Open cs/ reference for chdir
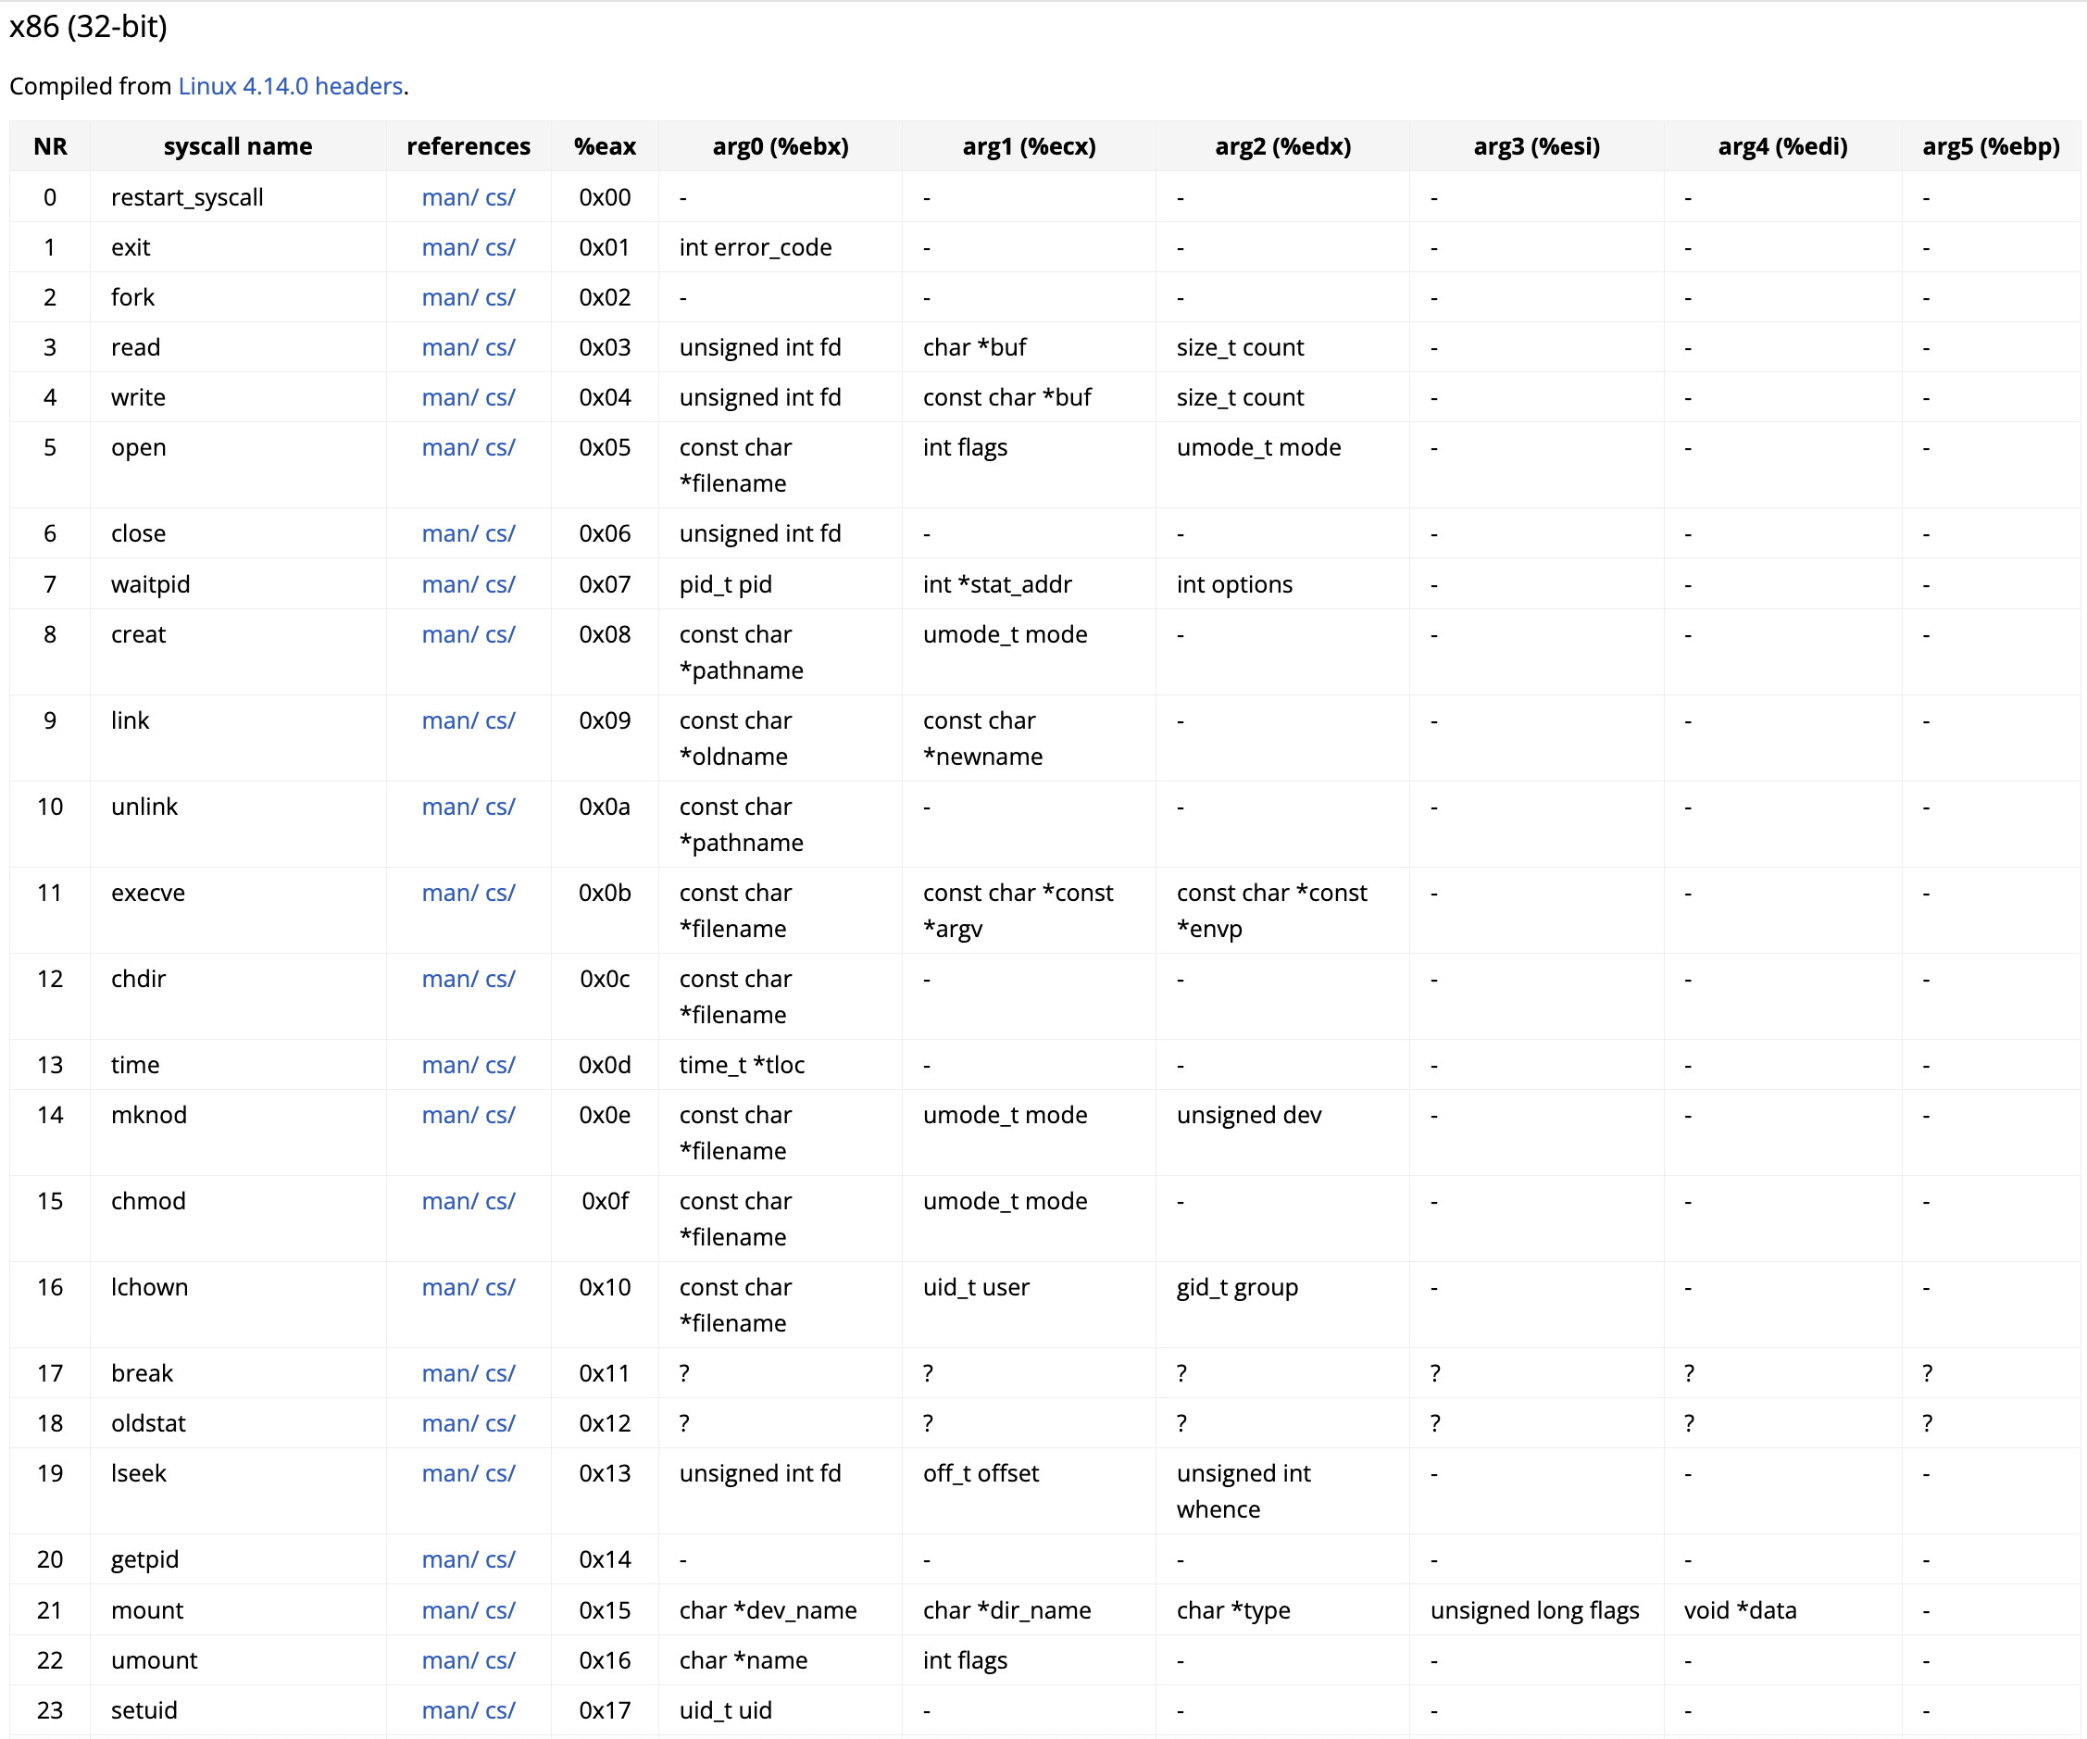Viewport: 2087px width, 1739px height. click(x=500, y=979)
